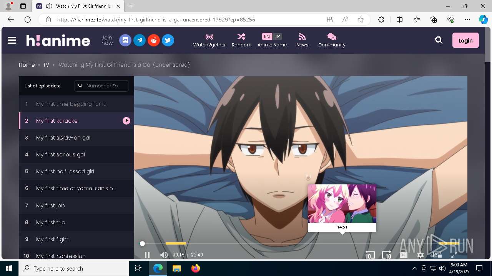The image size is (492, 276).
Task: Open Edge Collections
Action: point(434,20)
